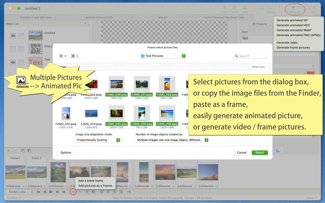Viewport: 325px width, 203px height.
Task: Toggle eye visibility for the Text object
Action: [x=13, y=62]
